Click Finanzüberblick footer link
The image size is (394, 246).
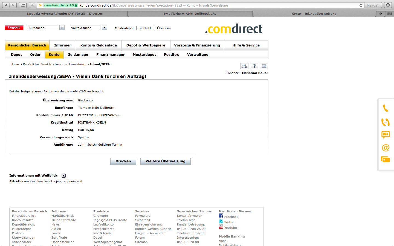click(x=24, y=216)
